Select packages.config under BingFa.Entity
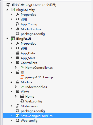Viewport: 93px width, 125px height. click(33, 34)
